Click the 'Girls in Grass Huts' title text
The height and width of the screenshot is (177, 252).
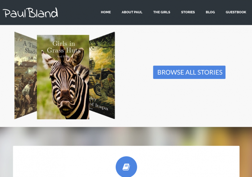tap(64, 47)
